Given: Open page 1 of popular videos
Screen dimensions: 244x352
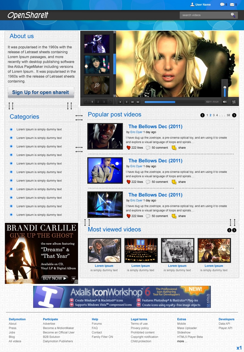Looking at the screenshot, I should click(207, 115).
